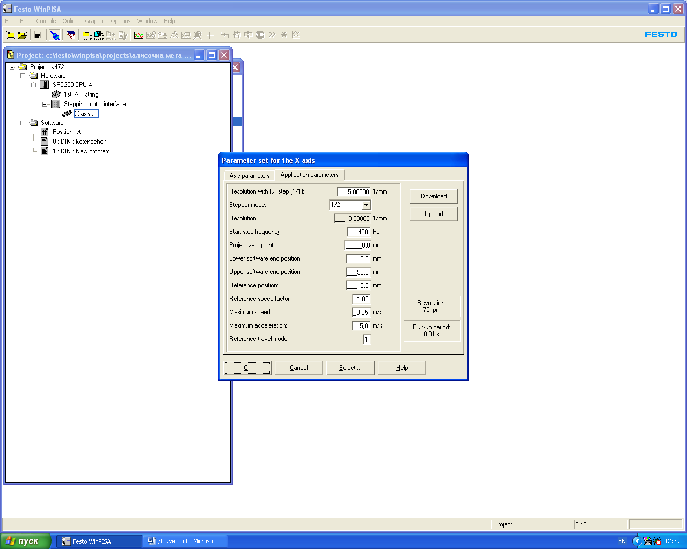Click the STOP octagon toolbar icon
The width and height of the screenshot is (687, 549).
[260, 35]
